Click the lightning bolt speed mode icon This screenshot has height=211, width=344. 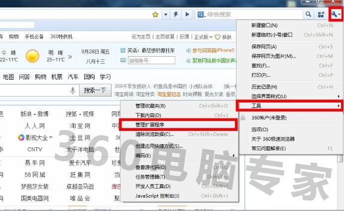coord(176,14)
